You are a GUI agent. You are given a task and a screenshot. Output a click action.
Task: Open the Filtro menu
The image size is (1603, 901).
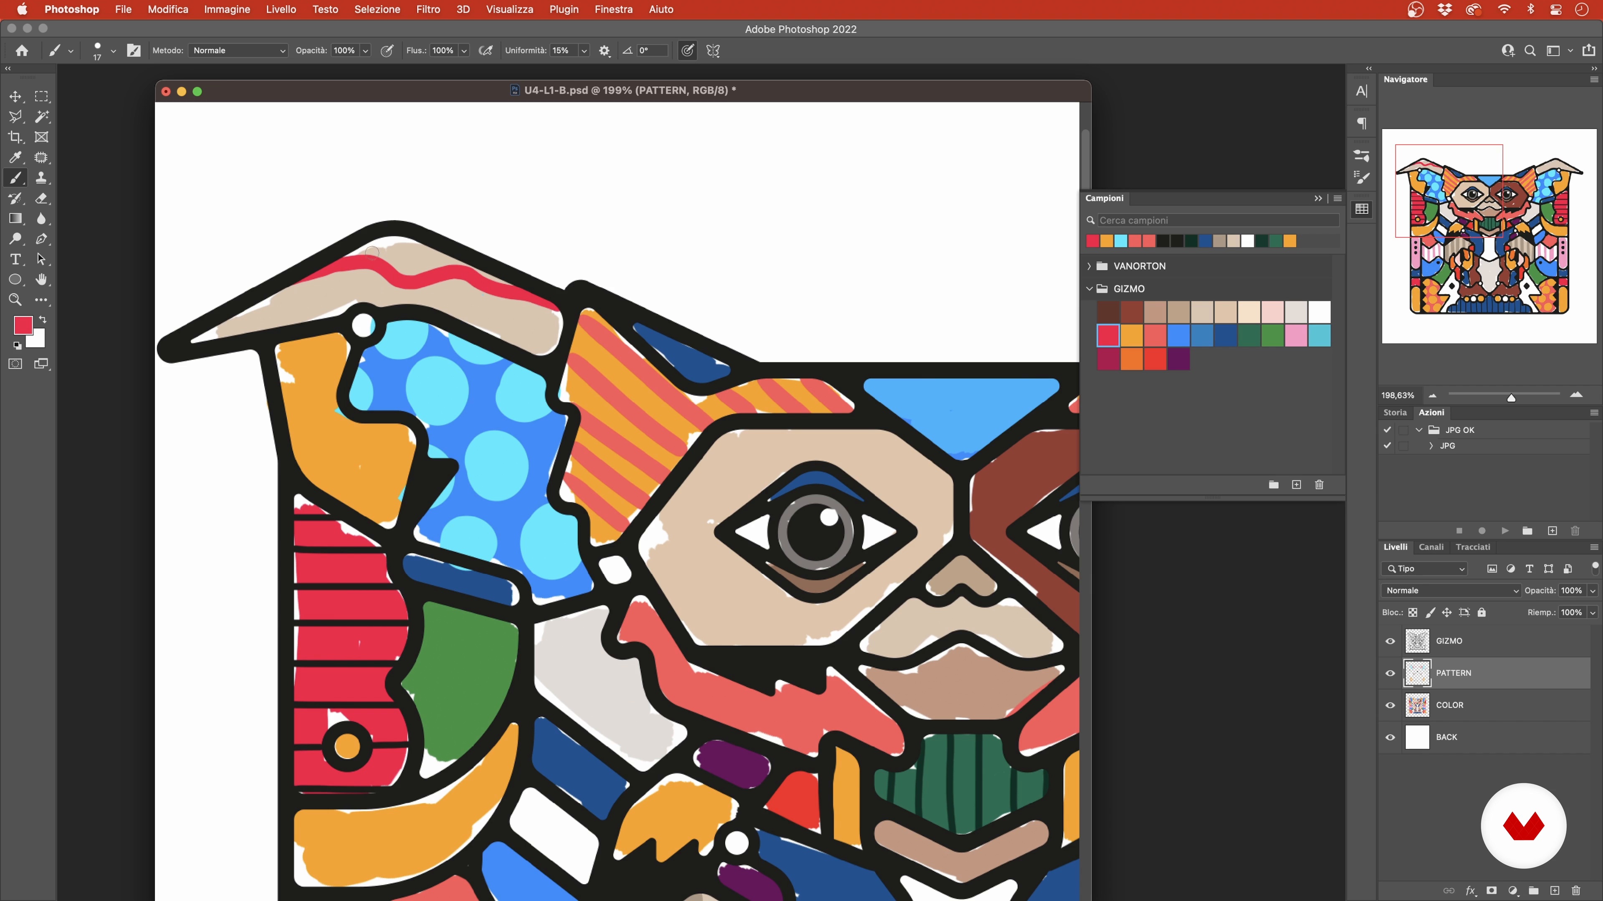[x=428, y=9]
